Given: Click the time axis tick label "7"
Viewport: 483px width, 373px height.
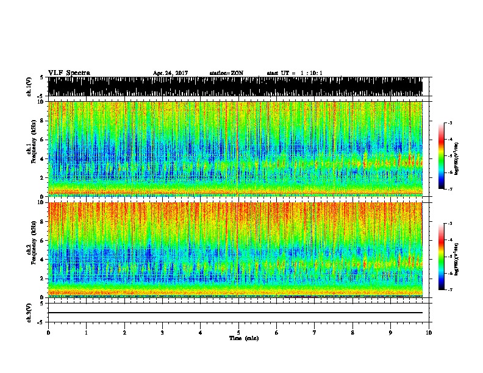Looking at the screenshot, I should point(315,333).
